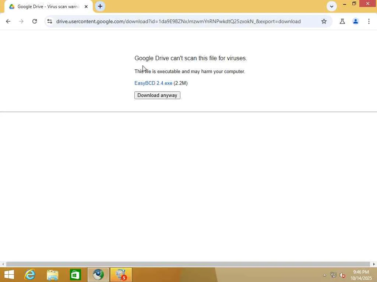Open the Windows Store taskbar icon
The width and height of the screenshot is (377, 282).
(75, 275)
